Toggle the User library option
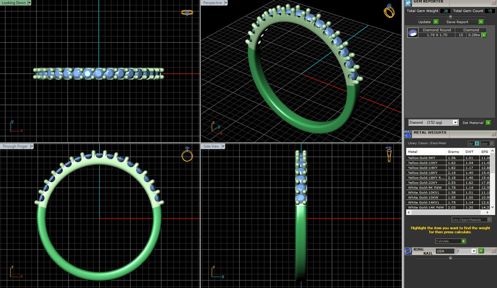 click(487, 143)
